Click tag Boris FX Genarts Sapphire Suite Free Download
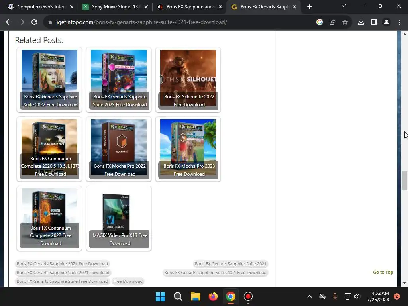Screen dimensions: 408x306 tap(62, 282)
